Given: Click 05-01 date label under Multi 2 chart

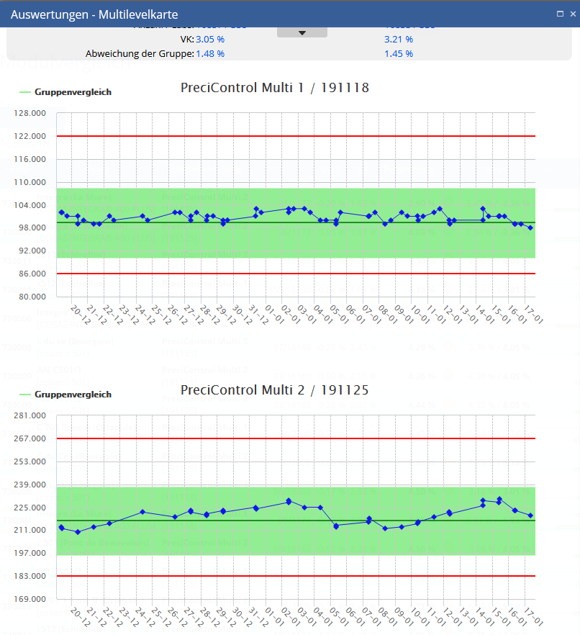Looking at the screenshot, I should (339, 617).
